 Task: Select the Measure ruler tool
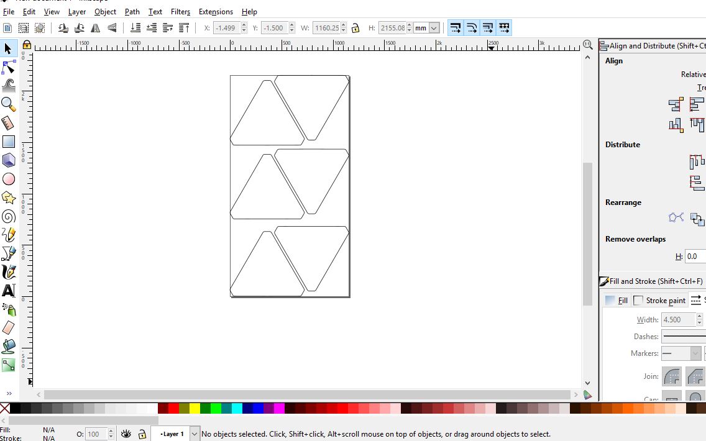pos(9,124)
